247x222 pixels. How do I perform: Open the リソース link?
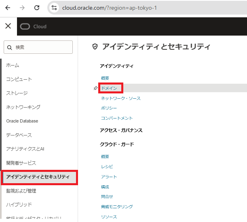click(109, 217)
